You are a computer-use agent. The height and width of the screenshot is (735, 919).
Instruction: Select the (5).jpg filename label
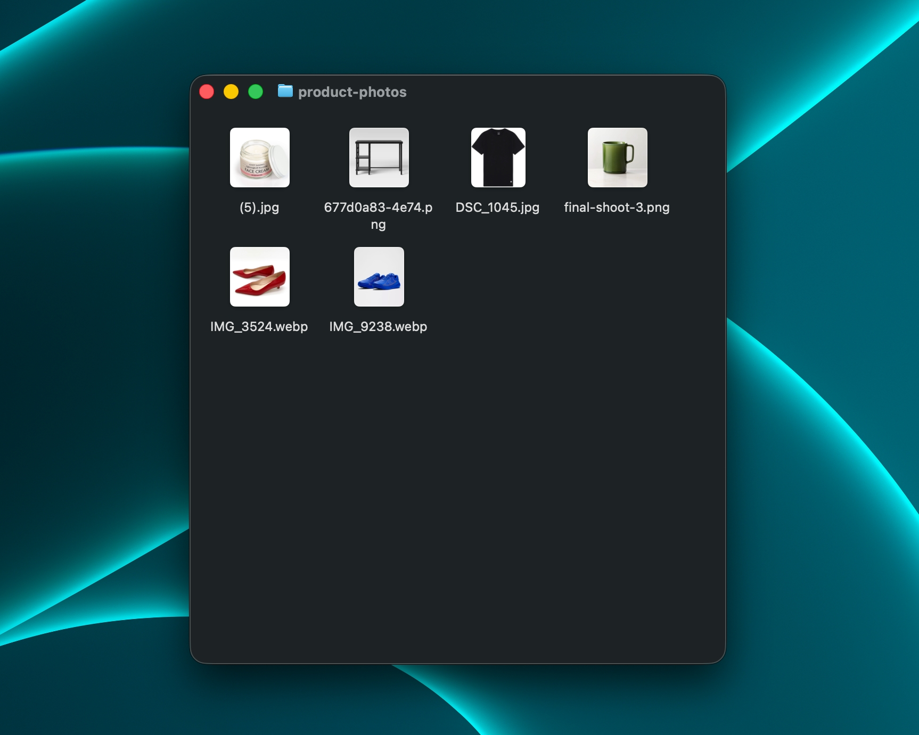260,208
